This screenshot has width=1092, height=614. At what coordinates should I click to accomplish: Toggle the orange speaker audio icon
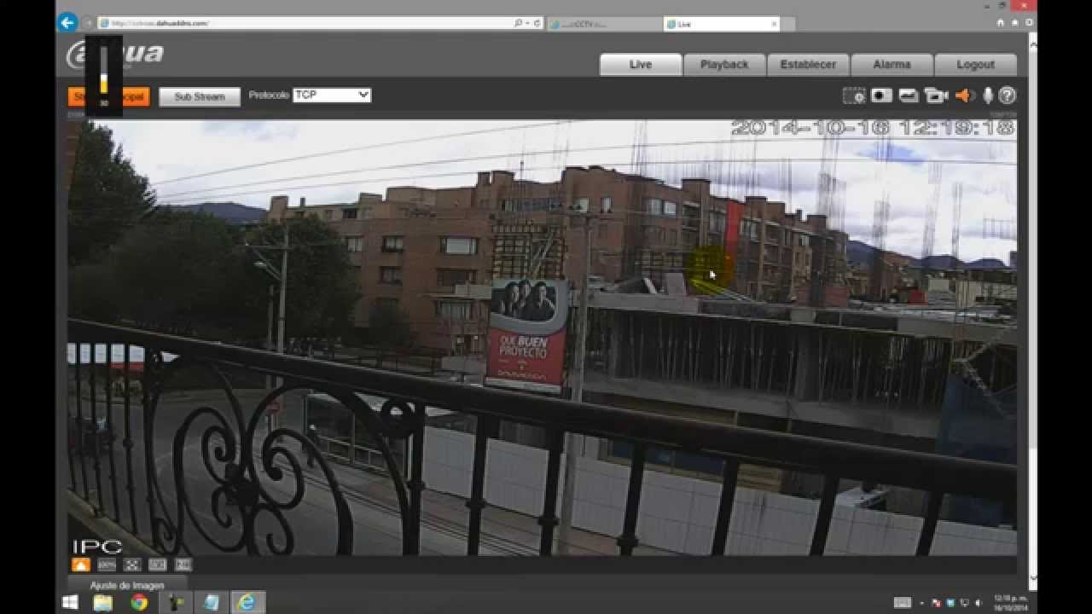pos(964,96)
